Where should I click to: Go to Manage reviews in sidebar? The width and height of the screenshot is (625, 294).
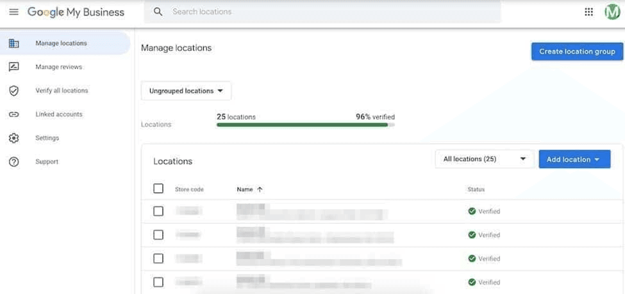pos(59,67)
